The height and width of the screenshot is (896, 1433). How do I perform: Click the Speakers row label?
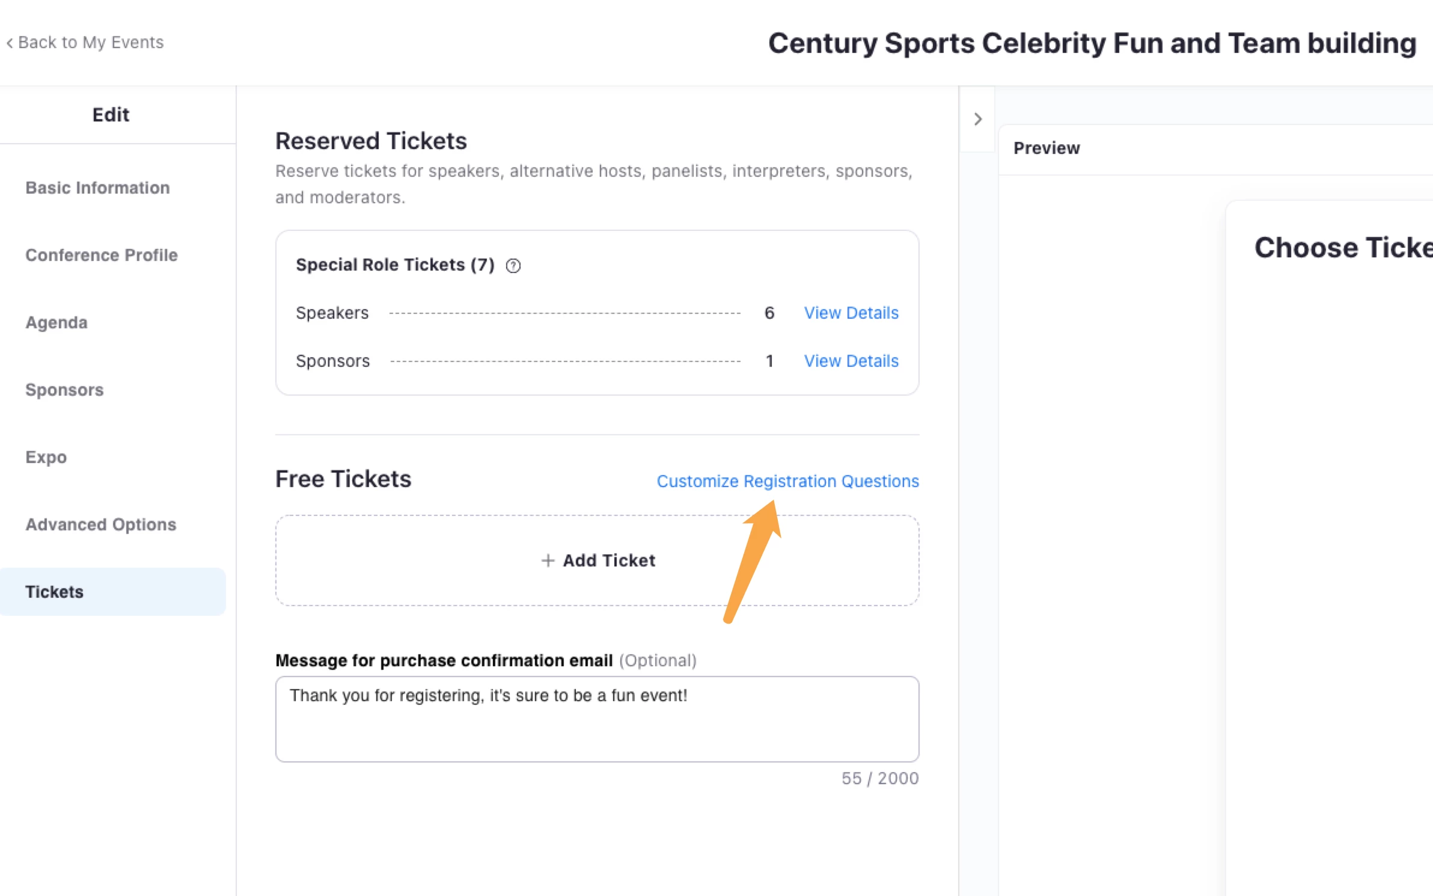(x=332, y=313)
